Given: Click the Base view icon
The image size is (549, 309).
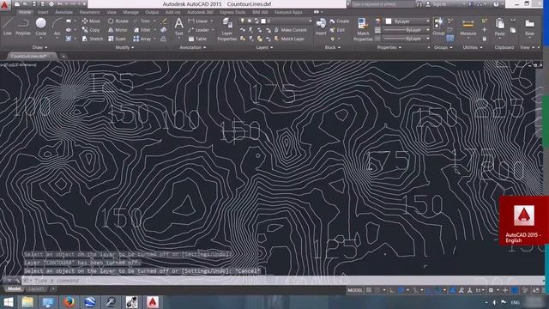Looking at the screenshot, I should (530, 27).
